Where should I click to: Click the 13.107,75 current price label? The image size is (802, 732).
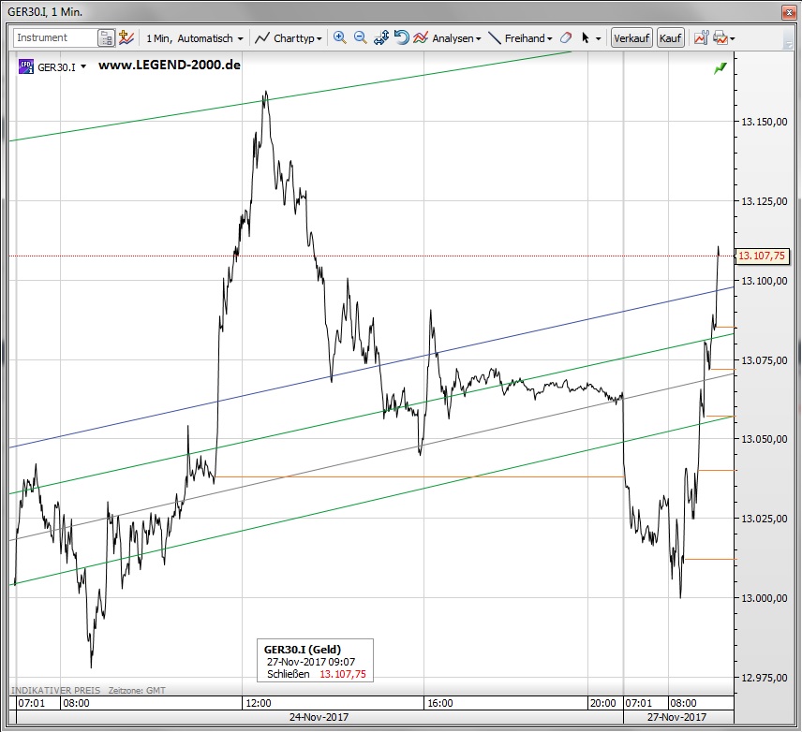click(x=762, y=256)
